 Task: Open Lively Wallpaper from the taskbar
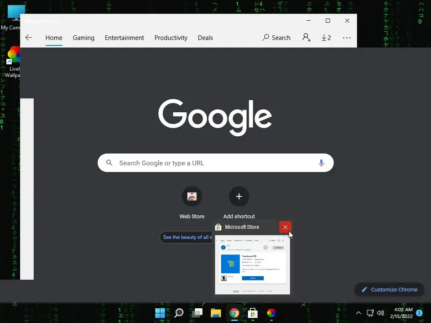pos(271,313)
